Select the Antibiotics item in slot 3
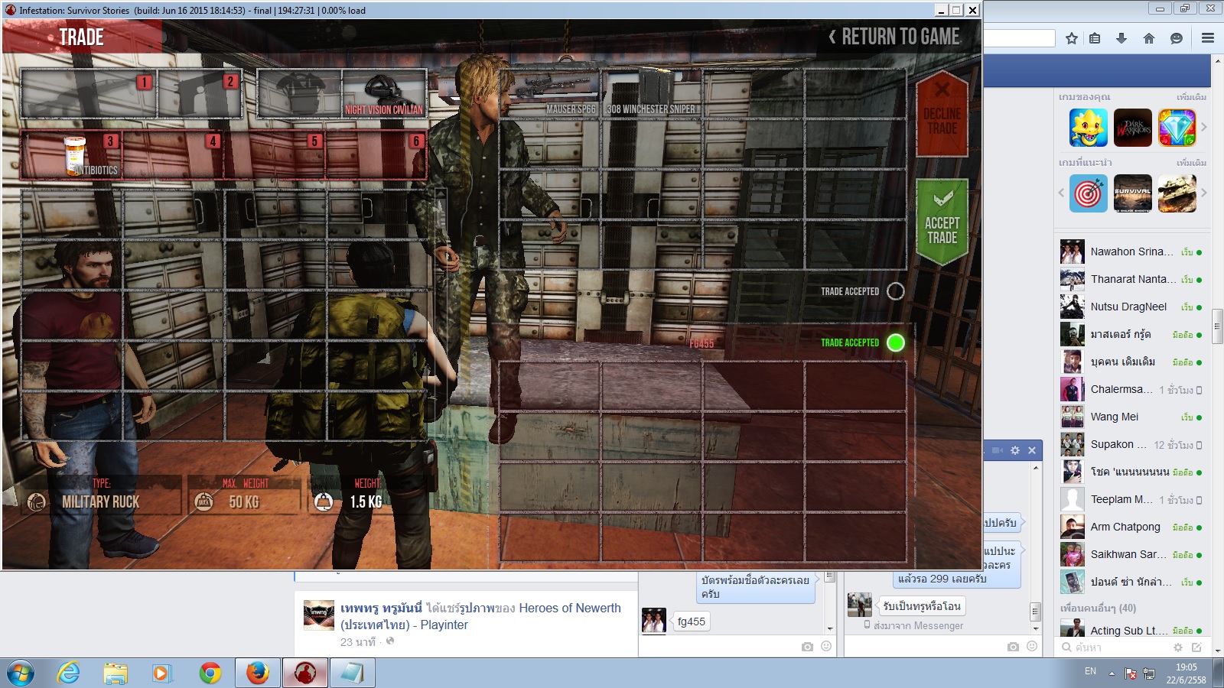This screenshot has height=688, width=1224. (73, 154)
